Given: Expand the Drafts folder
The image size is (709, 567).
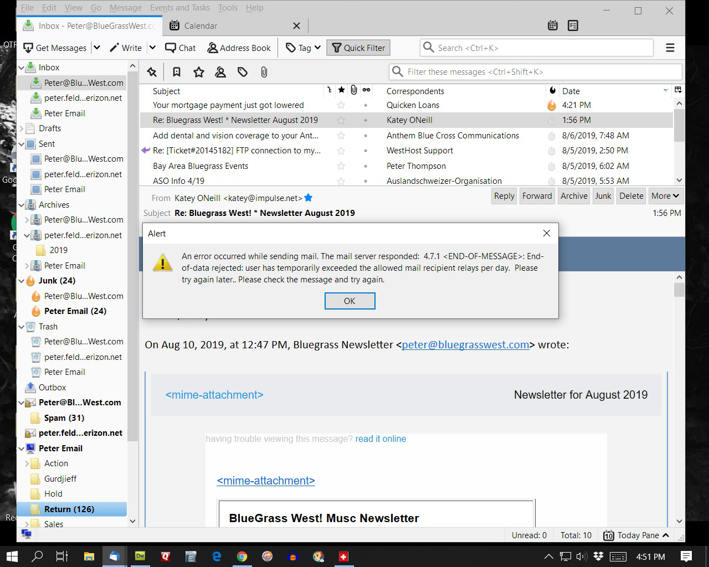Looking at the screenshot, I should pos(22,128).
